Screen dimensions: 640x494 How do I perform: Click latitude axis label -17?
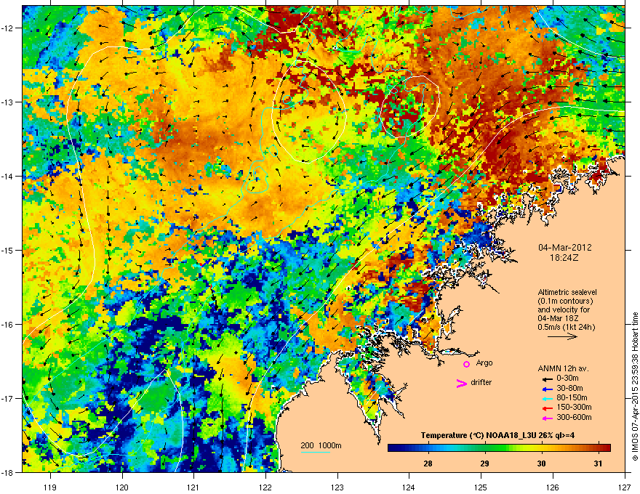click(8, 399)
